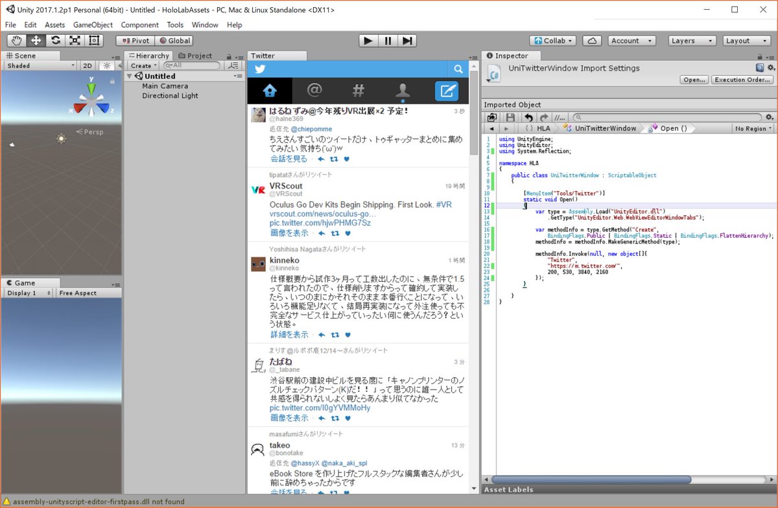Toggle Scene lighting sun button
778x508 pixels.
(x=106, y=65)
